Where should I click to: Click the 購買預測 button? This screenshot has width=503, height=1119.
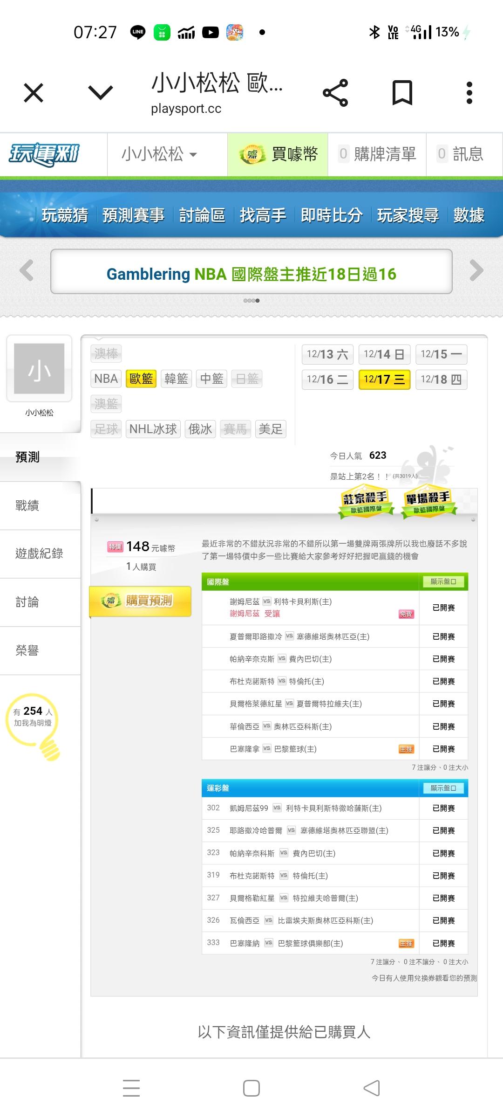pyautogui.click(x=140, y=601)
